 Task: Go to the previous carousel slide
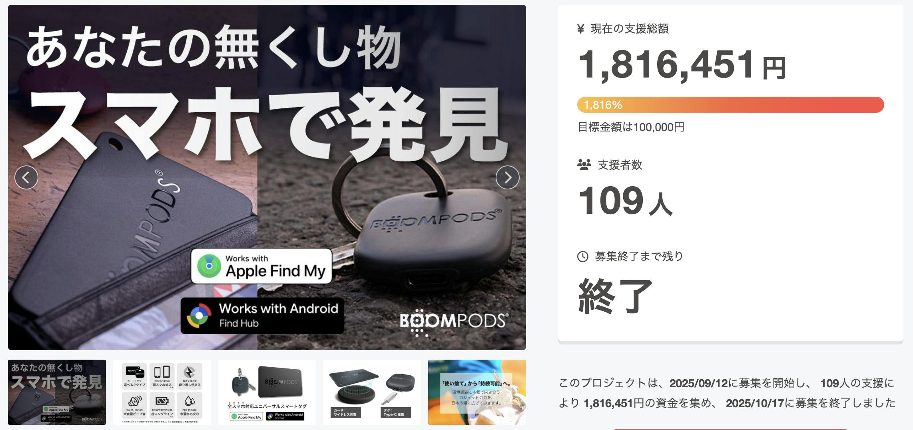pos(26,177)
